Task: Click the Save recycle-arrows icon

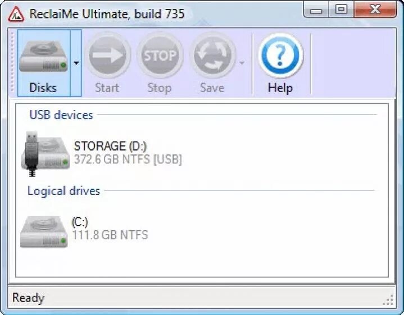Action: (213, 56)
